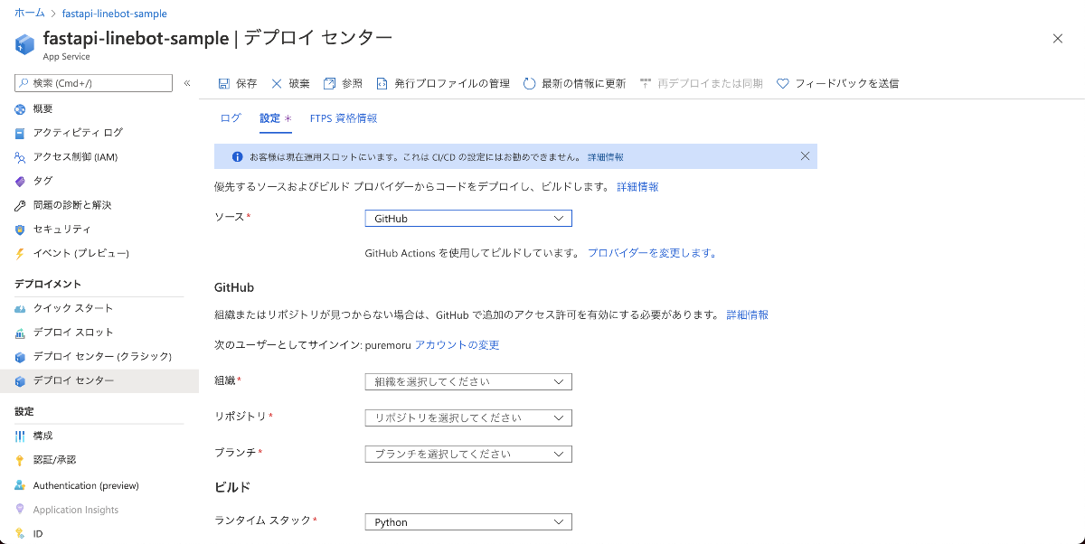Click フィードバックを送信 heart icon

click(783, 83)
